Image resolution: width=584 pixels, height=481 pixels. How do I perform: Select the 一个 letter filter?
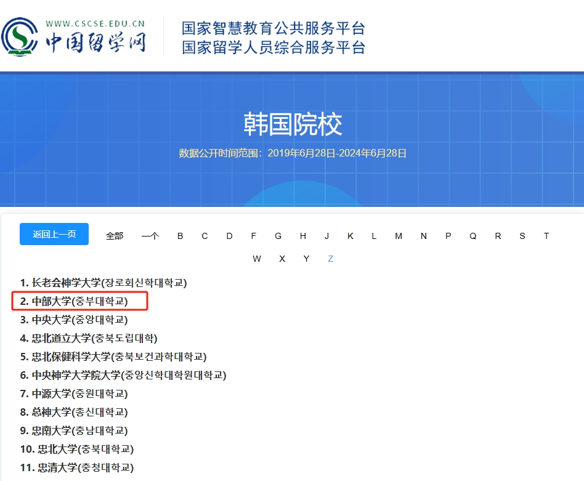click(x=150, y=236)
